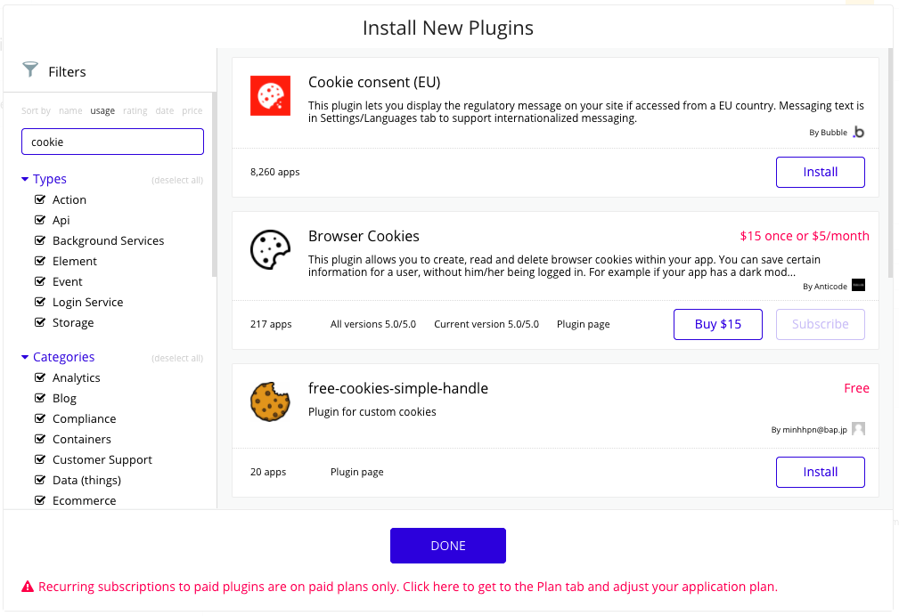Viewport: 899px width, 616px height.
Task: Toggle the Background Services checkbox
Action: click(39, 240)
